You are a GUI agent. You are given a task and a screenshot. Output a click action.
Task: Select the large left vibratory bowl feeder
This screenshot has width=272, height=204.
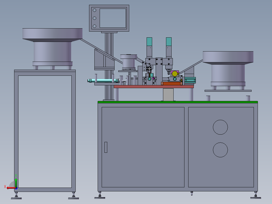click(52, 49)
